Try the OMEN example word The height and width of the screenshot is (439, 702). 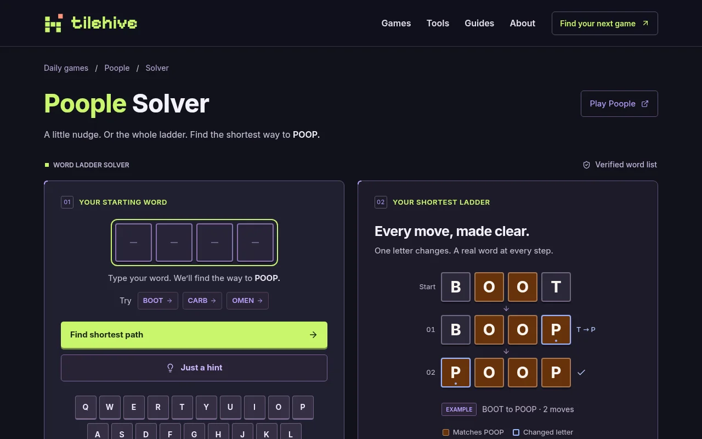[247, 301]
